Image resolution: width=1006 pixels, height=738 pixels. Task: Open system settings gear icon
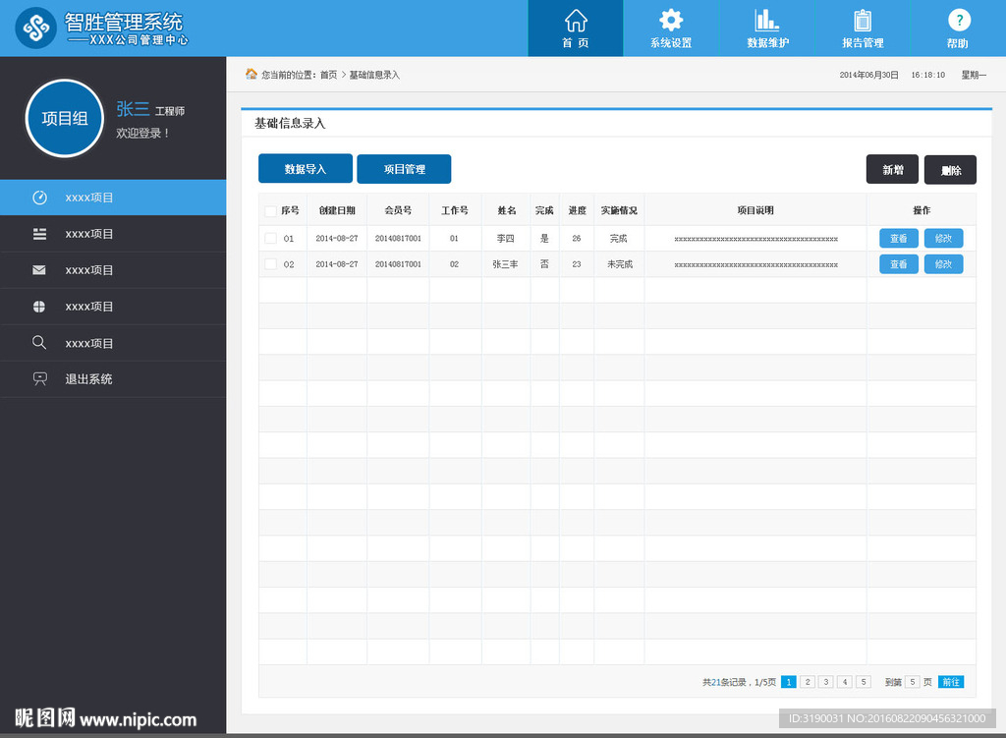671,21
